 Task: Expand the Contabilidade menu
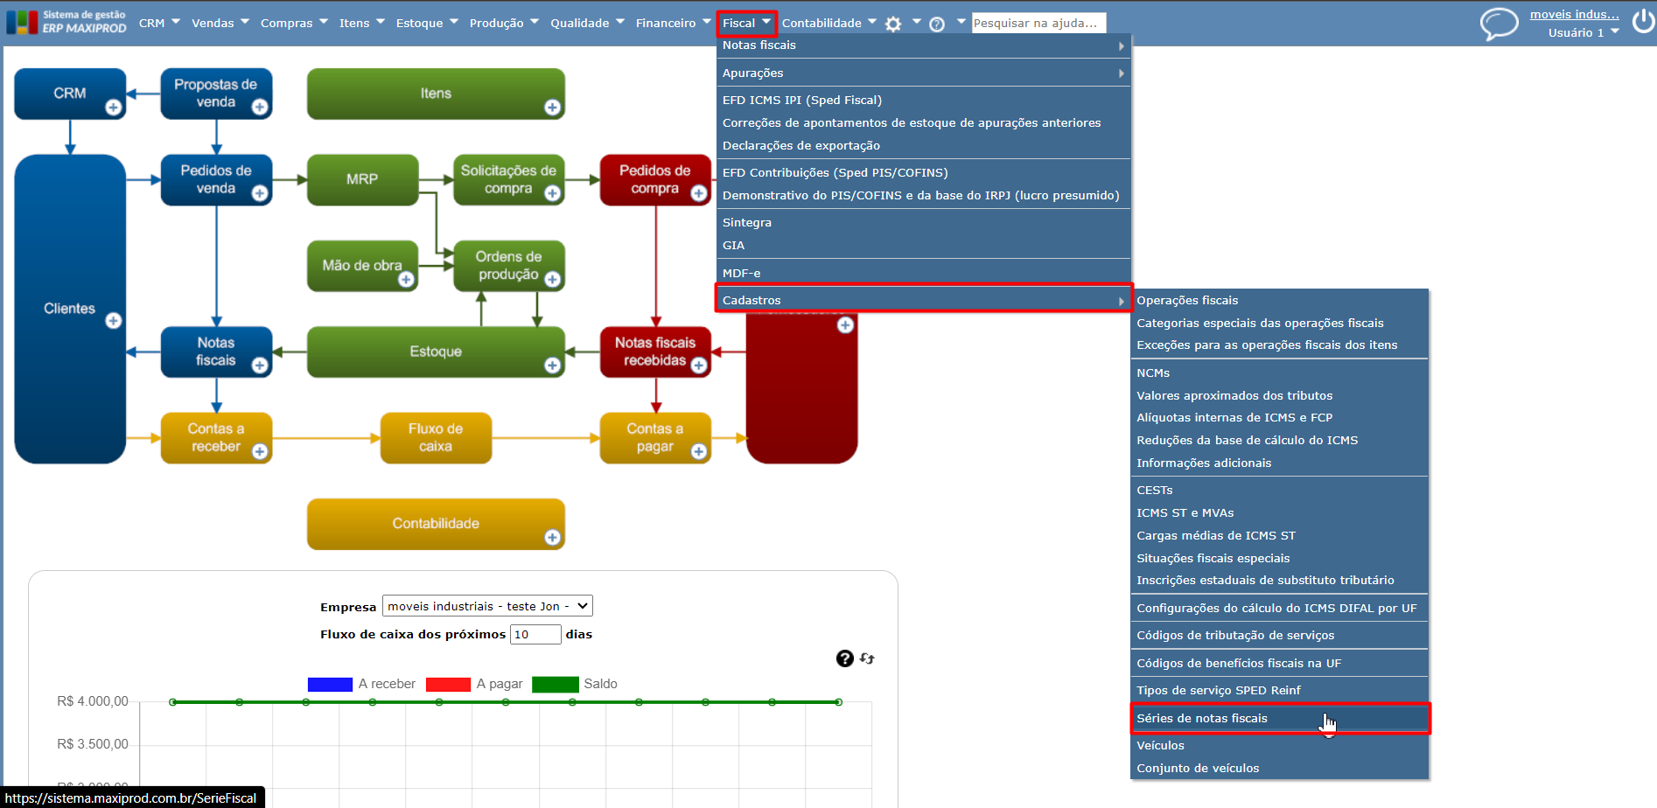828,23
